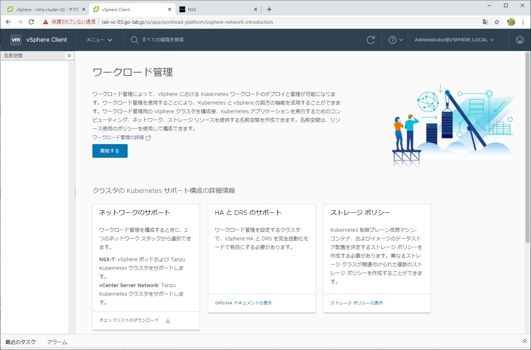The image size is (531, 350).
Task: Click the external link icon beside ワークロード管理の詳細
Action: [x=148, y=138]
